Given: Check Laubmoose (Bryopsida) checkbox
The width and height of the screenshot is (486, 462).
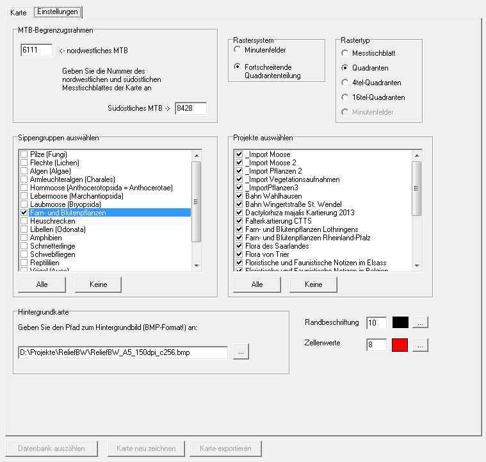Looking at the screenshot, I should [x=24, y=204].
